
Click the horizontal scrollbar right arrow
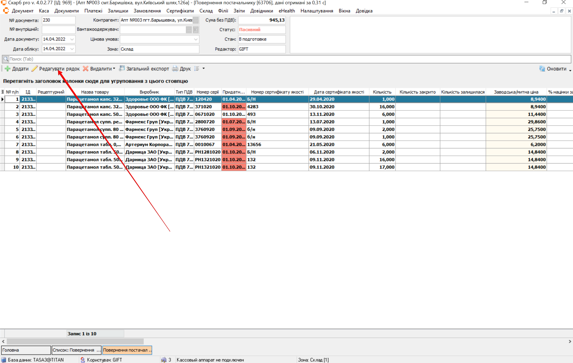(x=570, y=341)
